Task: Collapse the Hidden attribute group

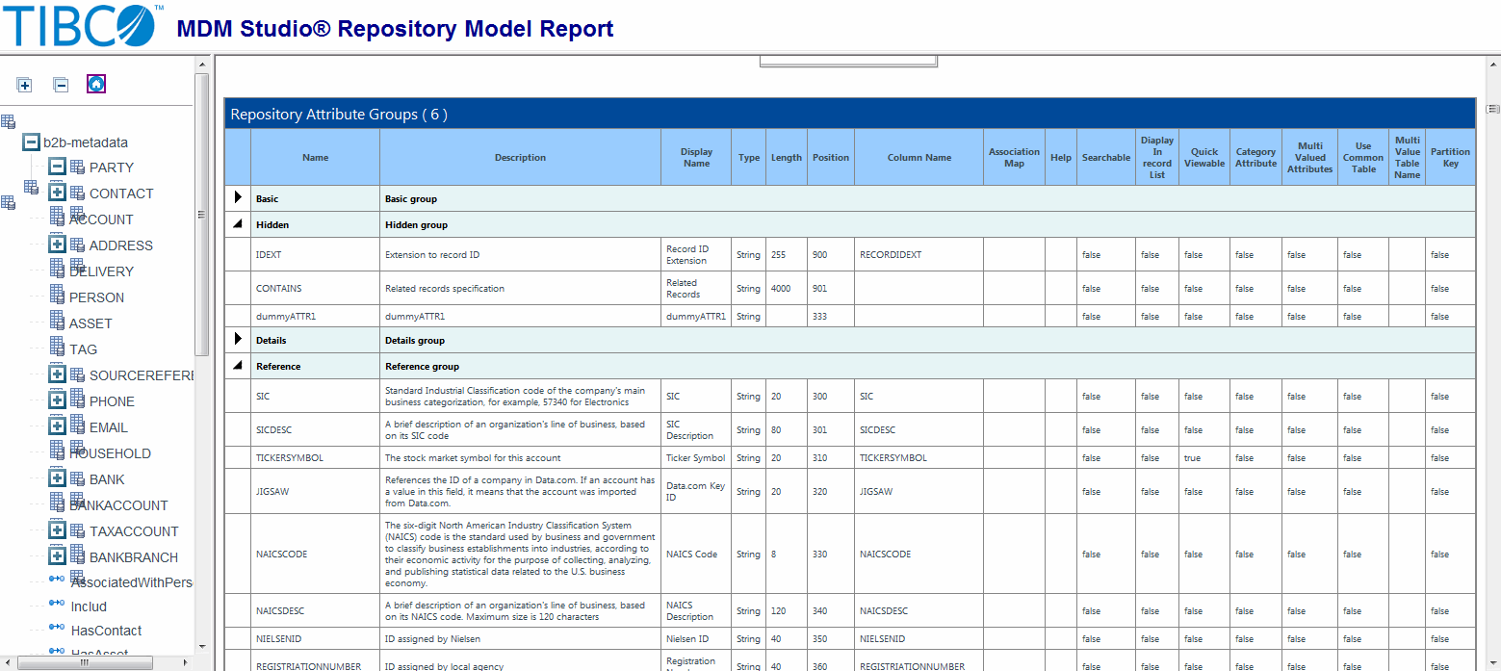Action: (x=238, y=223)
